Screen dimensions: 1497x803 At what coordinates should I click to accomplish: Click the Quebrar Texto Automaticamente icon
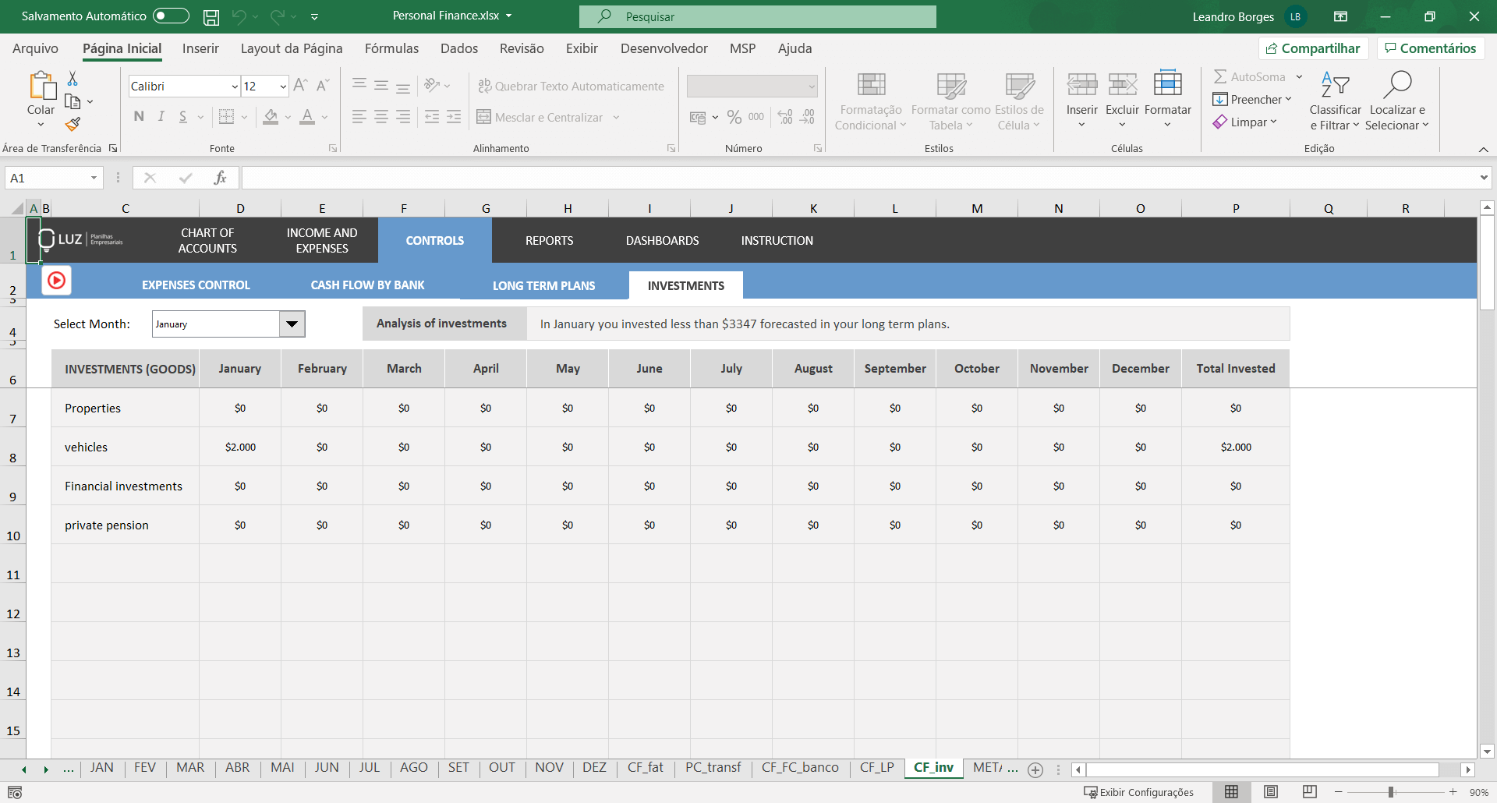pyautogui.click(x=484, y=86)
